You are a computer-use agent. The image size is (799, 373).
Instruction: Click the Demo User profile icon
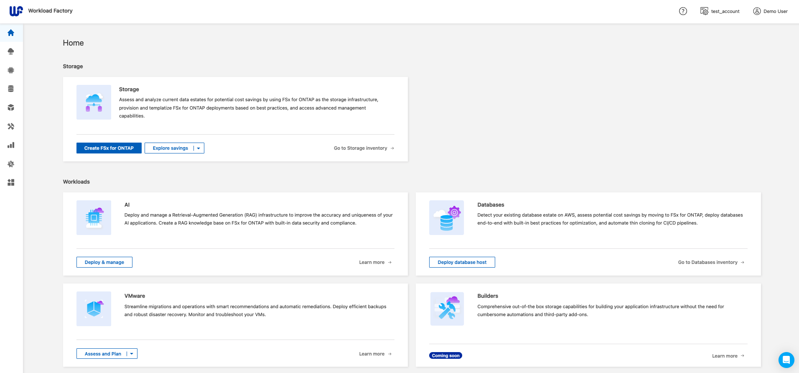(x=757, y=11)
